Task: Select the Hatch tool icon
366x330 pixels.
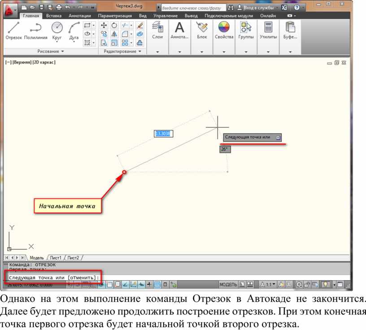Action: [x=87, y=43]
